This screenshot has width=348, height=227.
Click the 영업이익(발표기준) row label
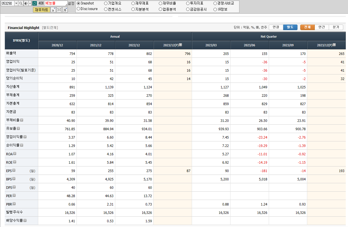click(x=21, y=70)
